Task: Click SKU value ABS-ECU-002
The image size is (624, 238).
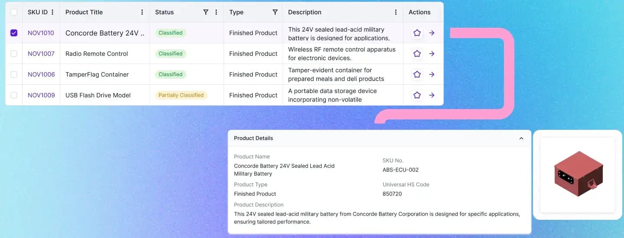Action: (x=400, y=170)
